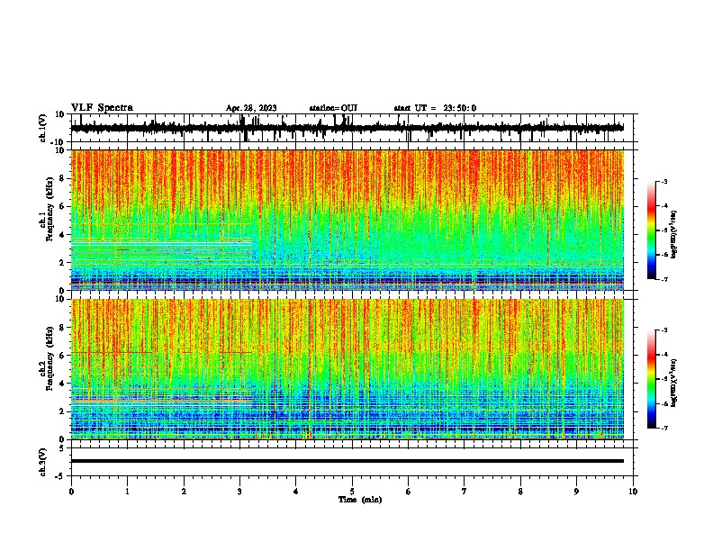
Task: Click the 'start UT = 23:50: 0' text
Action: (x=435, y=108)
